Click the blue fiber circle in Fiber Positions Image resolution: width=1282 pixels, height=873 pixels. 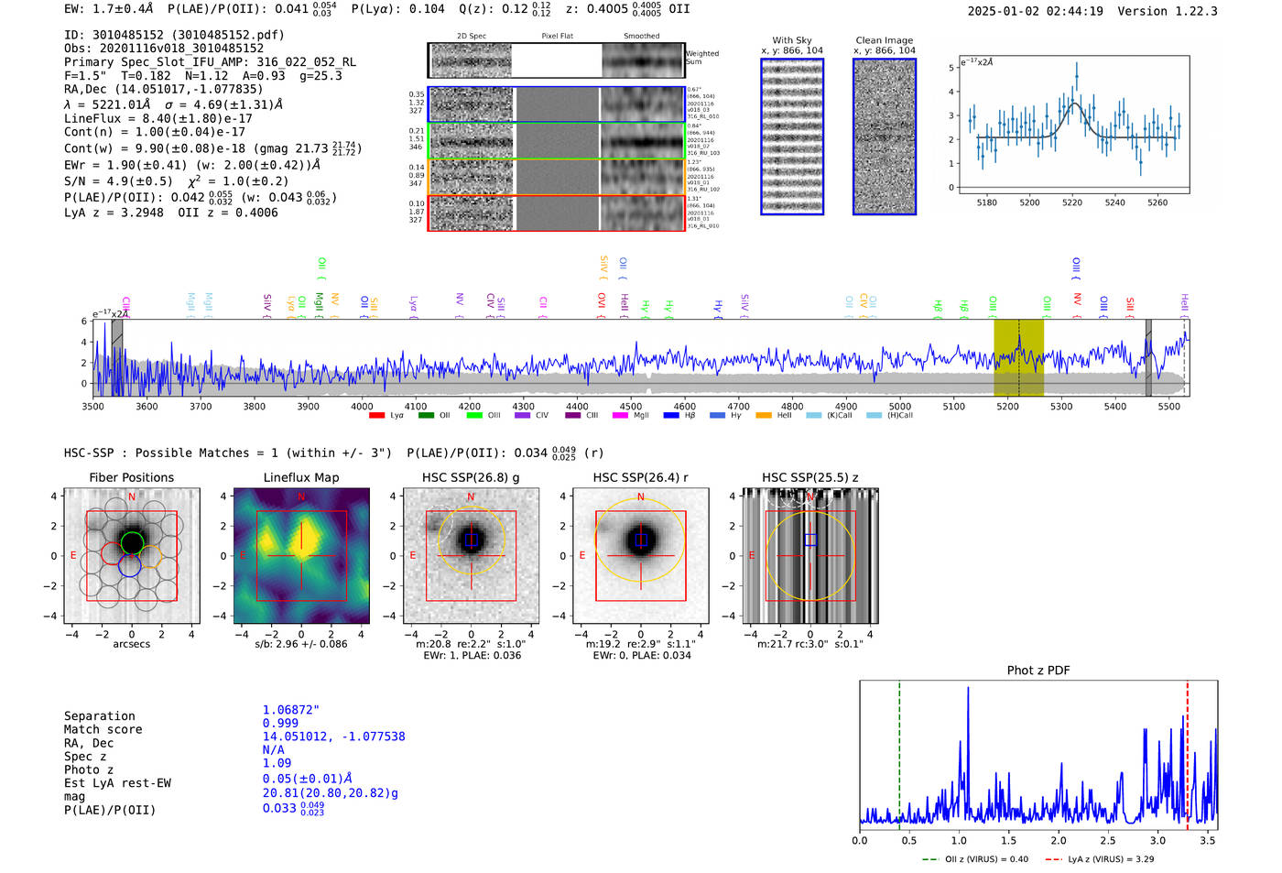coord(129,566)
